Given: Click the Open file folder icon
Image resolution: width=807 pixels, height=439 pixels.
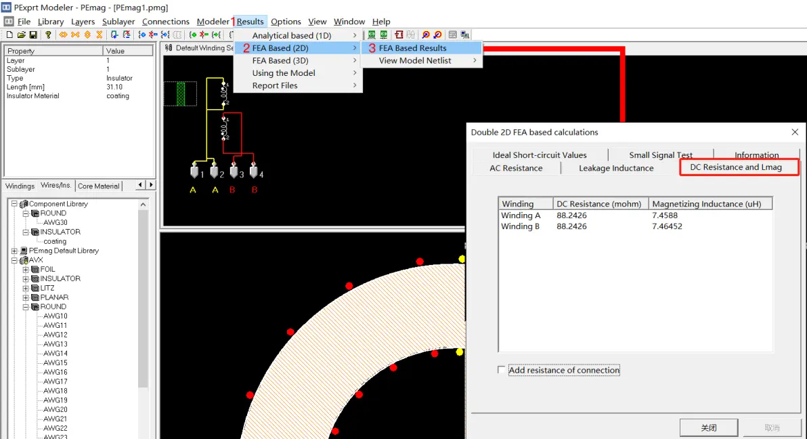Looking at the screenshot, I should [x=22, y=35].
